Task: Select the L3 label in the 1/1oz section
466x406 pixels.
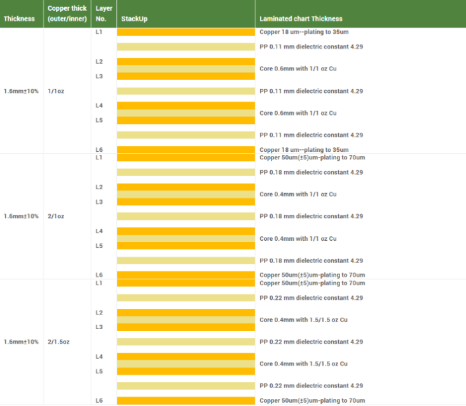Action: pyautogui.click(x=99, y=76)
